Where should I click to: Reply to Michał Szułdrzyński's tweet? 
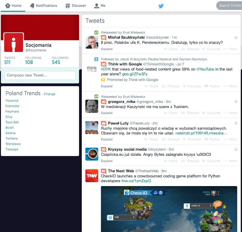(171, 49)
